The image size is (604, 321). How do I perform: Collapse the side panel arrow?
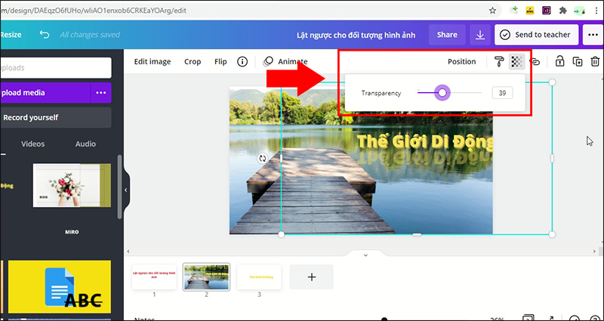pos(125,190)
